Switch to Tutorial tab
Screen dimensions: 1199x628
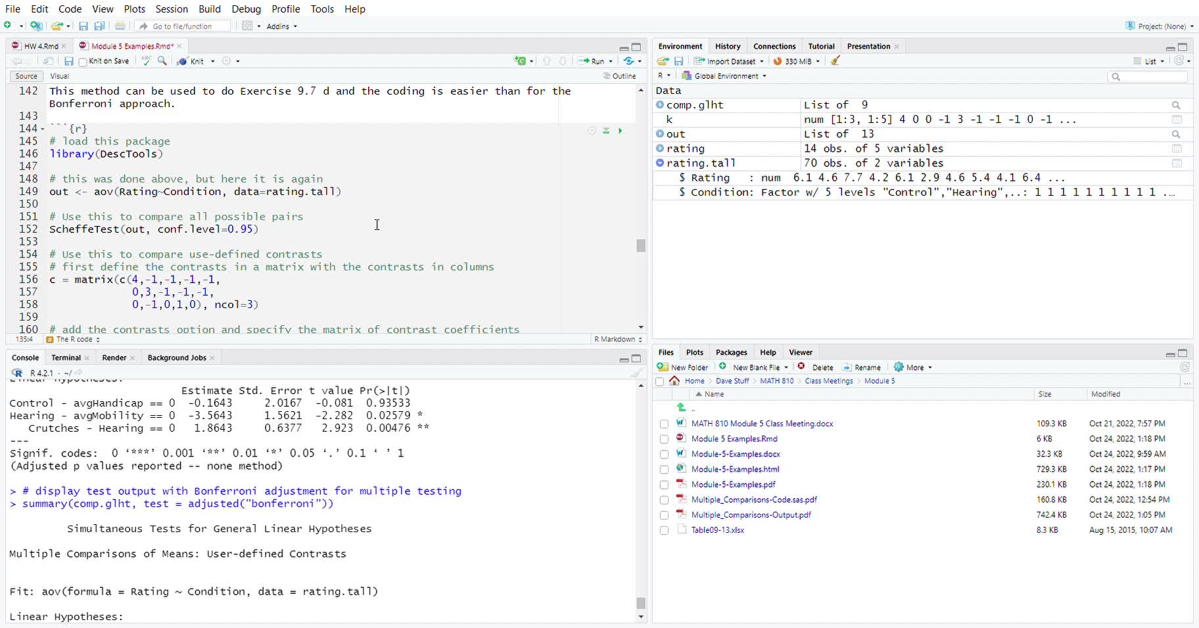821,46
